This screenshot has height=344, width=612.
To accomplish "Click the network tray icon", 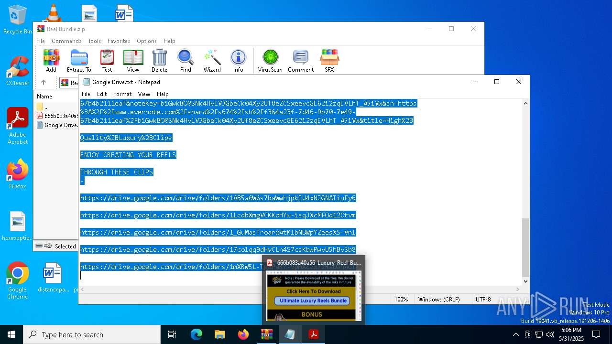I will [x=539, y=334].
